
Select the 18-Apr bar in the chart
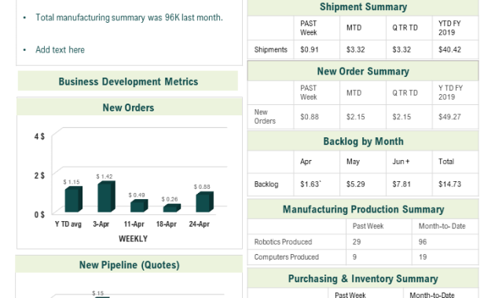click(172, 208)
